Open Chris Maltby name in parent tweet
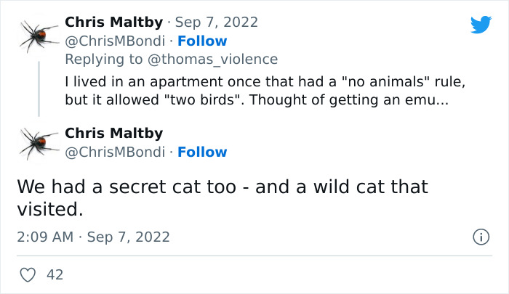The image size is (509, 294). tap(113, 23)
